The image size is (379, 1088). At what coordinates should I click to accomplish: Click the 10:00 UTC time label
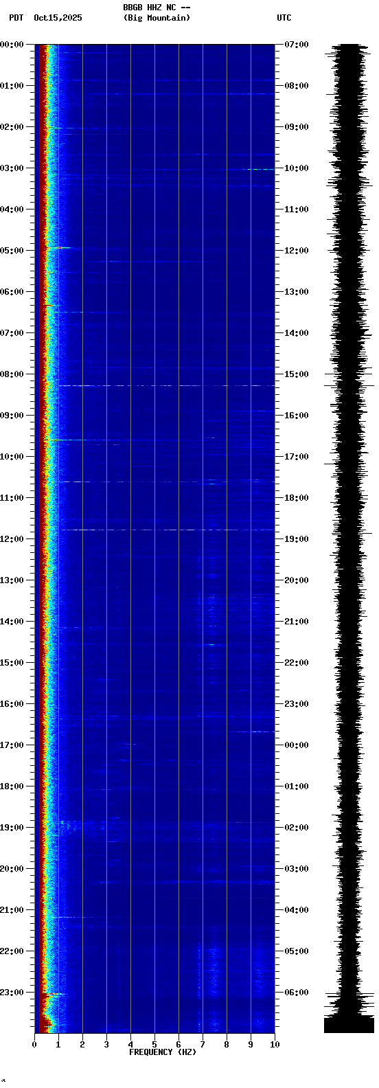click(x=297, y=168)
